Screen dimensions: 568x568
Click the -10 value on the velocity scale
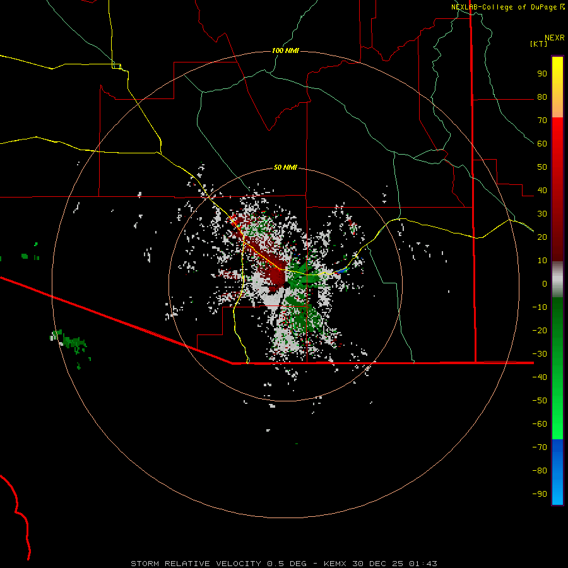(x=540, y=307)
